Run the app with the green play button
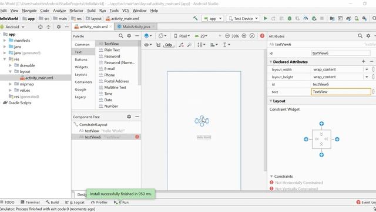 point(265,18)
